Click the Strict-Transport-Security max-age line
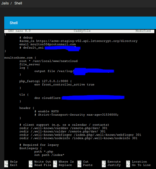The height and width of the screenshot is (169, 156). (x=76, y=115)
